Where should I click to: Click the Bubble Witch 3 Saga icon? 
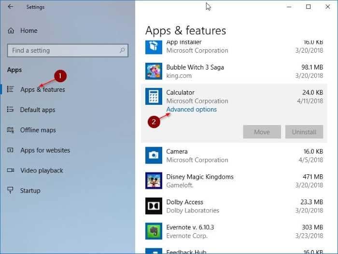tap(154, 71)
